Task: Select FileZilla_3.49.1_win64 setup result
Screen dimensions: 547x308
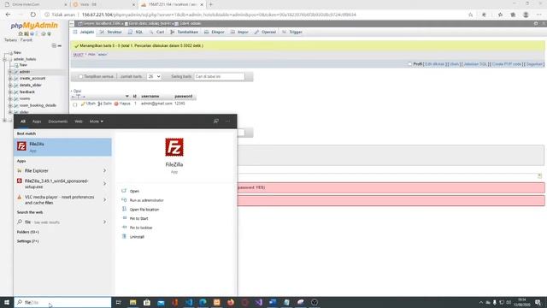Action: (x=57, y=184)
